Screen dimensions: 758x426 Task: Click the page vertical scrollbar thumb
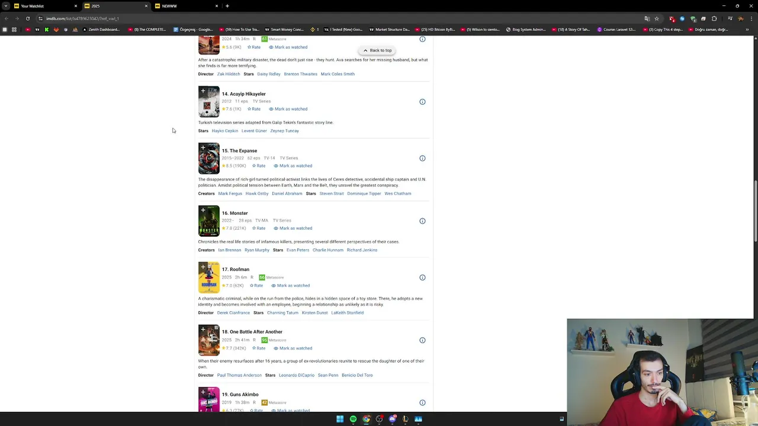755,210
